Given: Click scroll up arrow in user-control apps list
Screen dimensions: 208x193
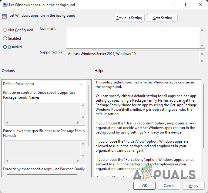Looking at the screenshot, I should pyautogui.click(x=83, y=105).
